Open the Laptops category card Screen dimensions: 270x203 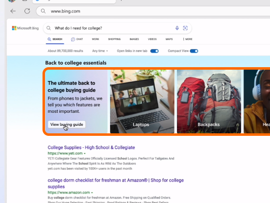point(142,101)
